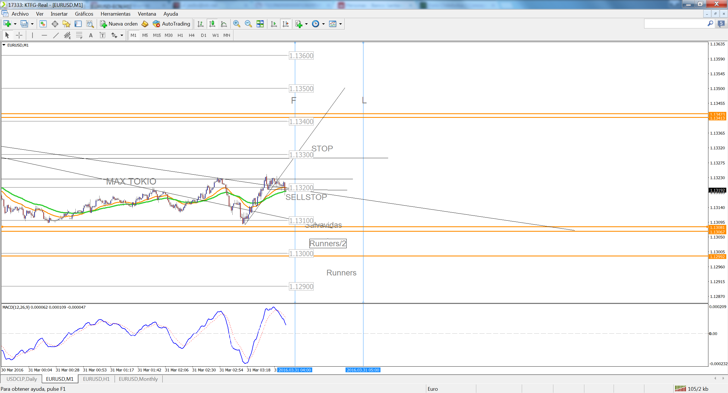The height and width of the screenshot is (393, 728).
Task: Select the trendline drawing tool
Action: click(56, 35)
